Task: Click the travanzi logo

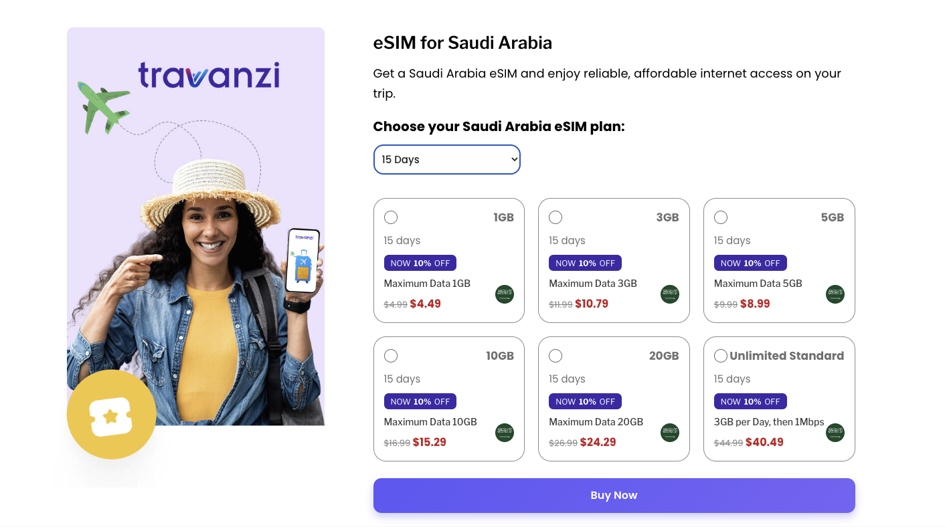Action: tap(208, 75)
